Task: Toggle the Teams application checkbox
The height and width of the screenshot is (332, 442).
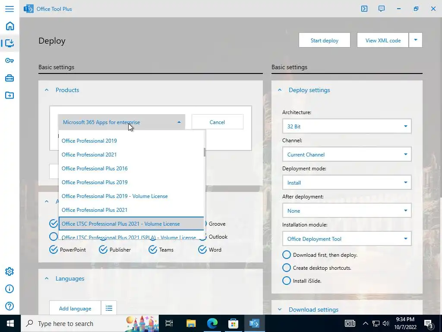Action: 153,249
